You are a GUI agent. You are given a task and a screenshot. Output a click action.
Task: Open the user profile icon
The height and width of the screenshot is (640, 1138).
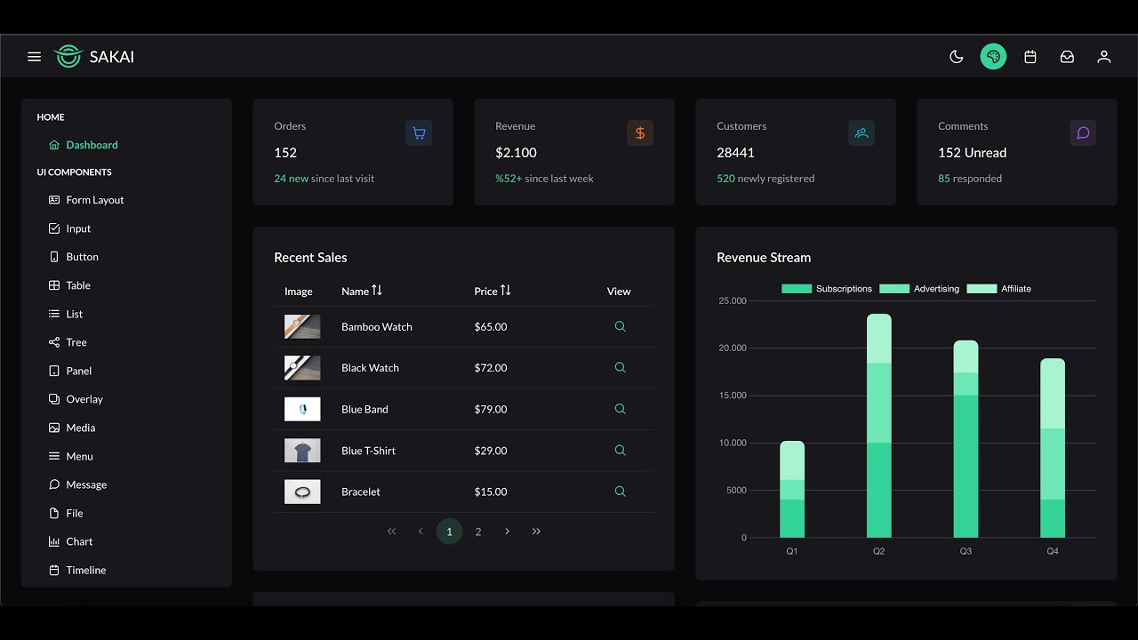[1104, 57]
